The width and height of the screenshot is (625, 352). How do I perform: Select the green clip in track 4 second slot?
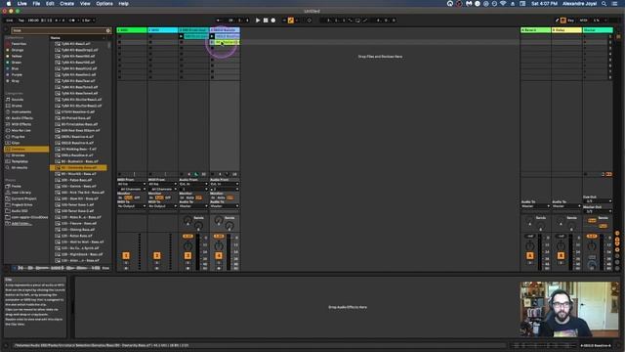click(x=228, y=42)
